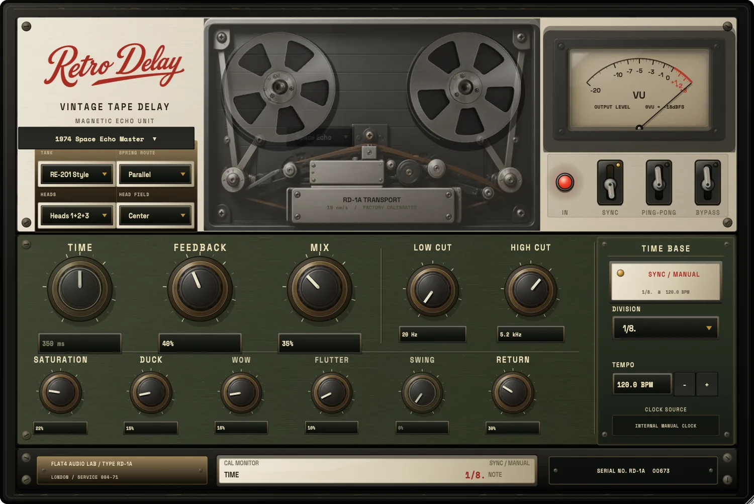
Task: Click the 120.0 BPM tempo field
Action: [x=642, y=384]
